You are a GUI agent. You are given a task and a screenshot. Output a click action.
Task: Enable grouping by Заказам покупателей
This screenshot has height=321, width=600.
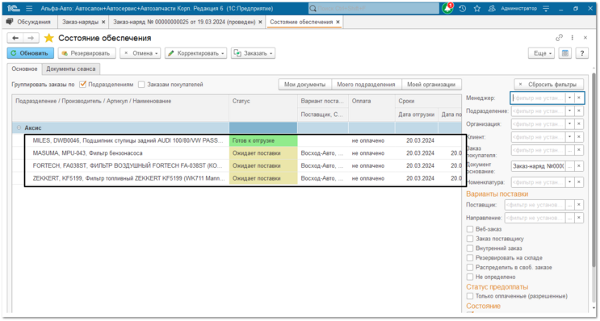(141, 85)
